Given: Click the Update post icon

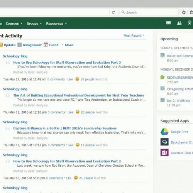Looking at the screenshot, I should pyautogui.click(x=1, y=45).
